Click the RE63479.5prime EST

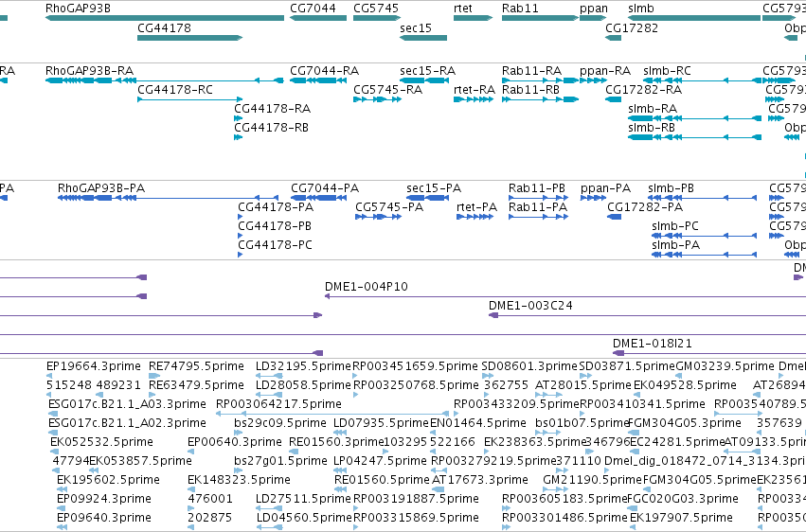coord(152,395)
